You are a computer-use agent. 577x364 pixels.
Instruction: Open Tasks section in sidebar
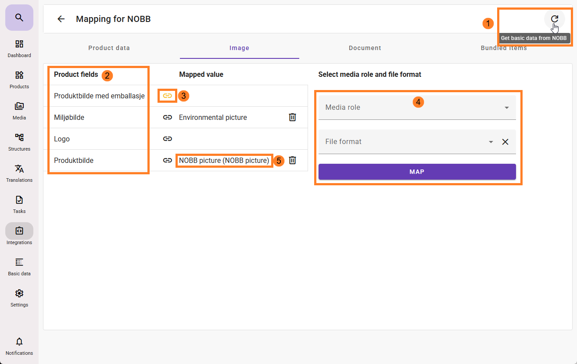click(19, 205)
